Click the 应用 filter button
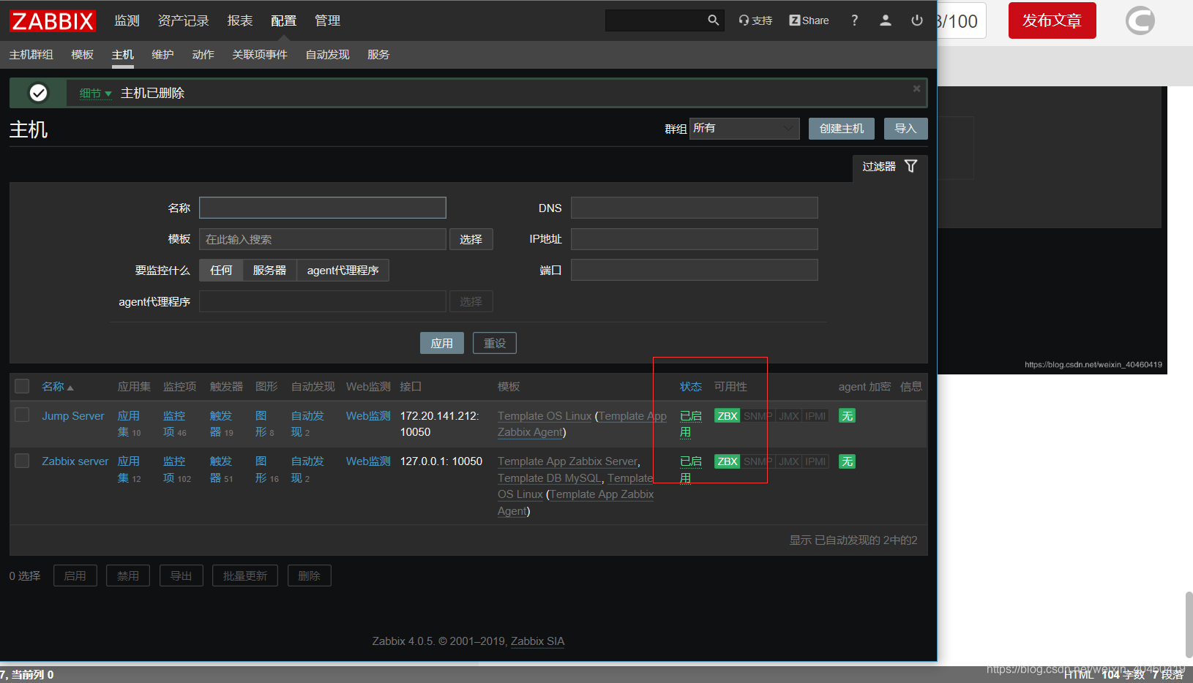 (x=441, y=343)
